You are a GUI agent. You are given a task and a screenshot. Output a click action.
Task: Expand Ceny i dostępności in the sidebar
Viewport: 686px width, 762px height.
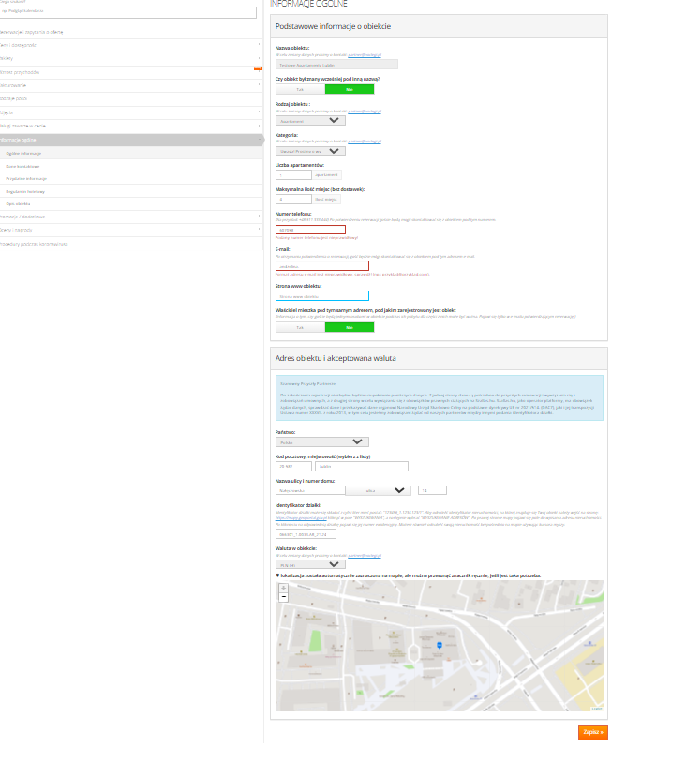(131, 44)
